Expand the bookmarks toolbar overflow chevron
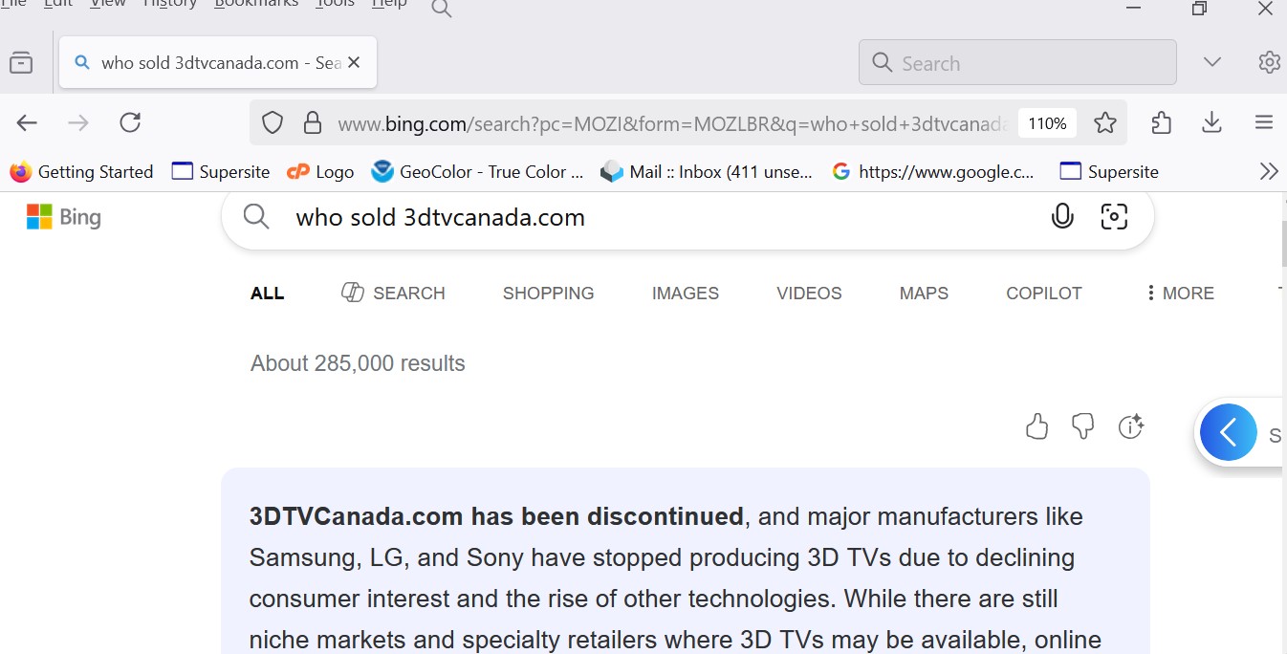Viewport: 1287px width, 654px height. [1269, 172]
